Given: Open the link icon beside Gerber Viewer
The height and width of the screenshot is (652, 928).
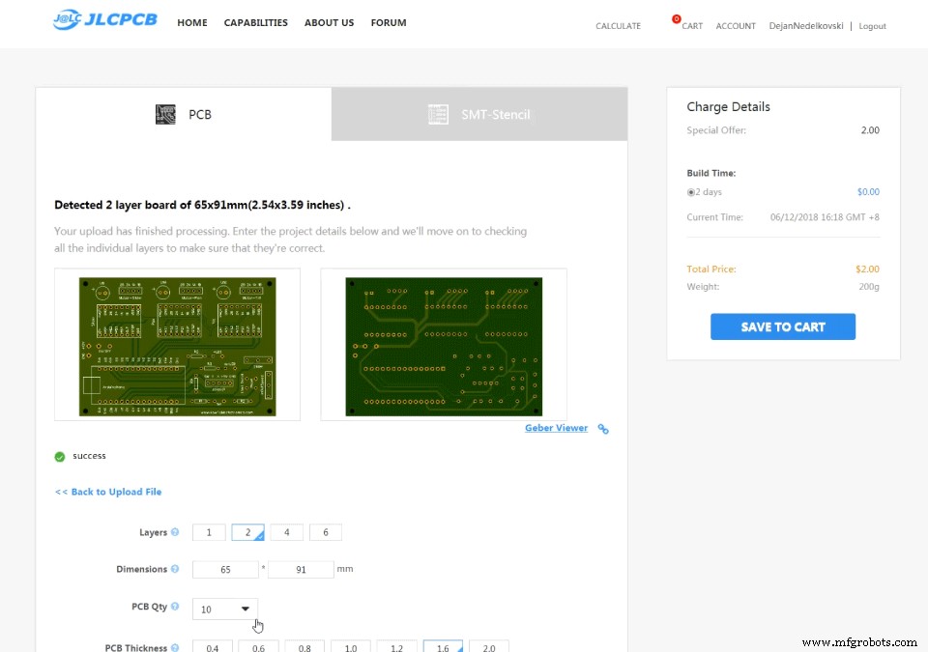Looking at the screenshot, I should [x=603, y=428].
